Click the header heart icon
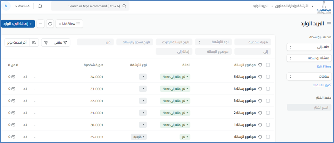The height and width of the screenshot is (143, 334). click(x=260, y=65)
